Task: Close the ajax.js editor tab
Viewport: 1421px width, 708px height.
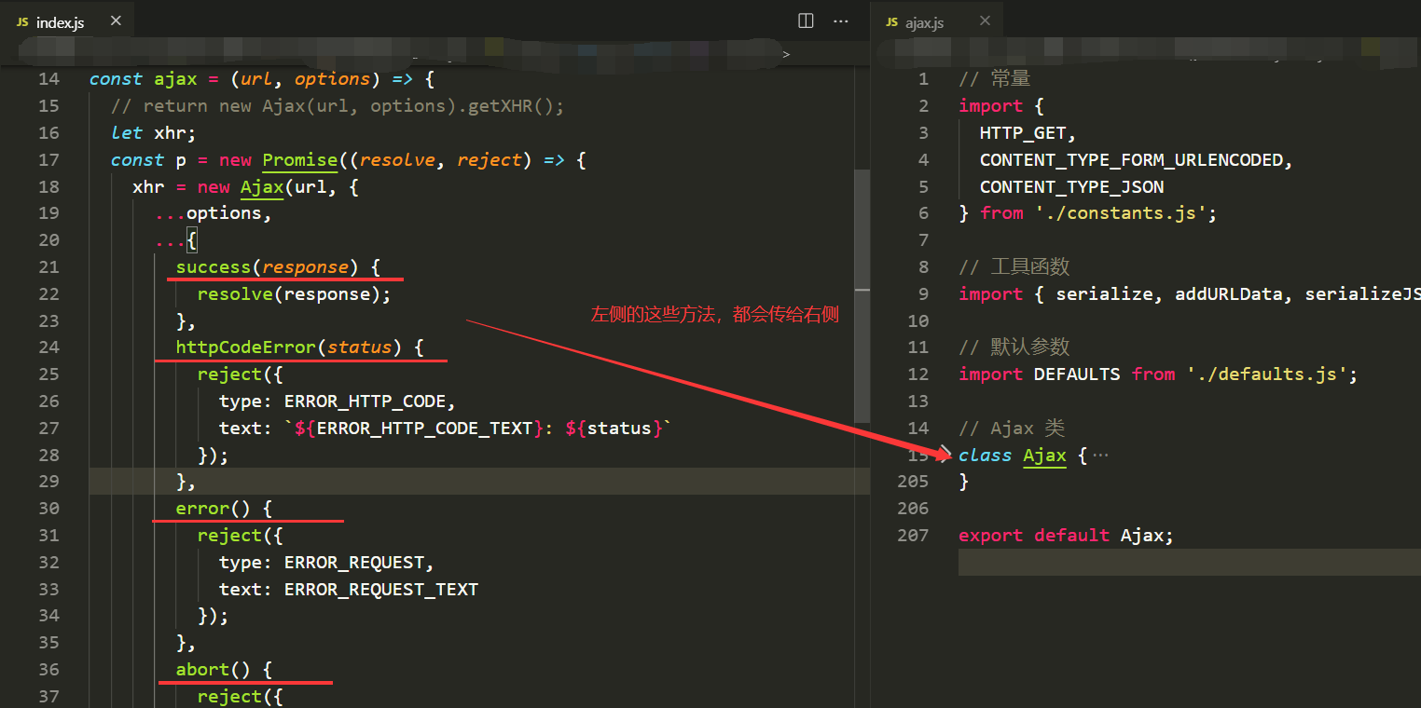Action: tap(985, 21)
